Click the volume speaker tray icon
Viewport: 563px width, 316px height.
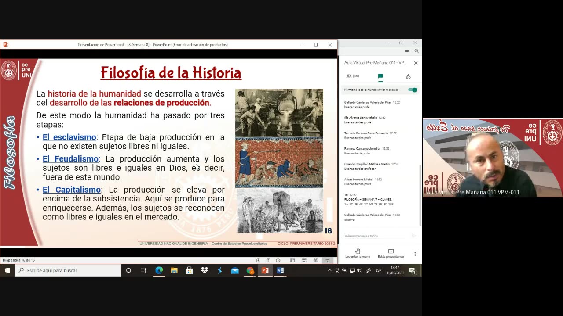[359, 270]
